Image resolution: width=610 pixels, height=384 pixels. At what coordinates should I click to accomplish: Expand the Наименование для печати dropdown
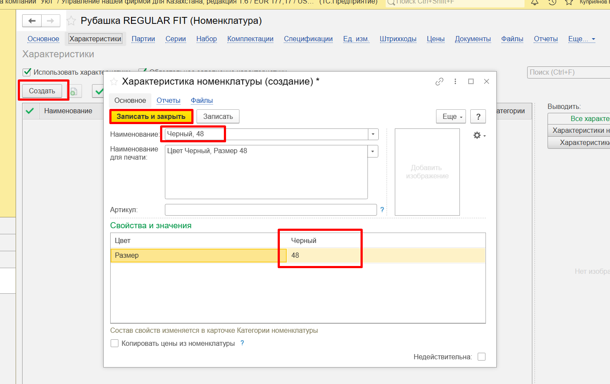[x=373, y=151]
